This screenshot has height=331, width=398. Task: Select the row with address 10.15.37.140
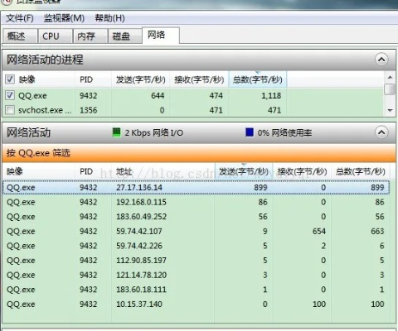tap(196, 305)
